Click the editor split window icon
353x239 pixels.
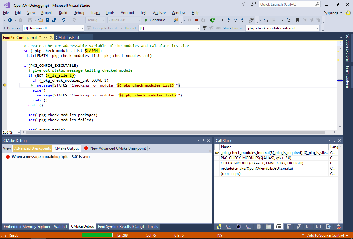340,43
